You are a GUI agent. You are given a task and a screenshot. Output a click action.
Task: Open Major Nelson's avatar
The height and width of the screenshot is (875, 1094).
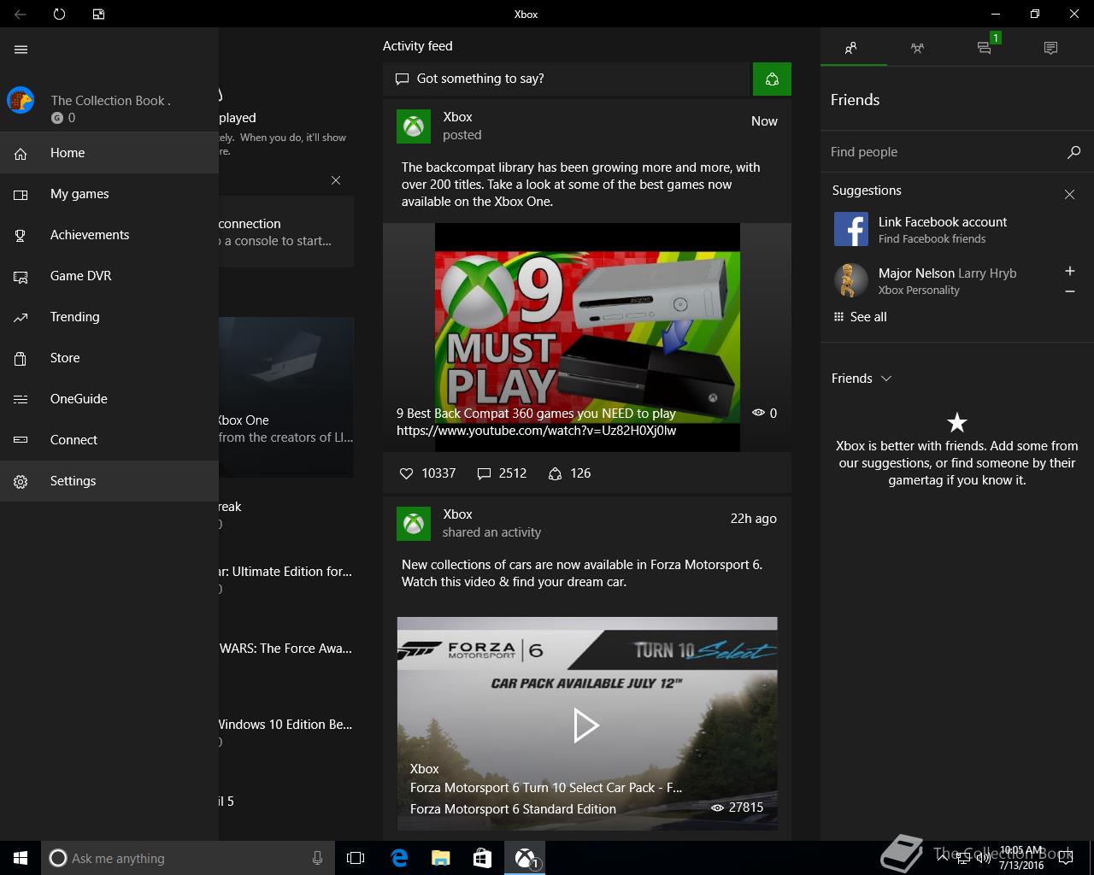tap(850, 280)
